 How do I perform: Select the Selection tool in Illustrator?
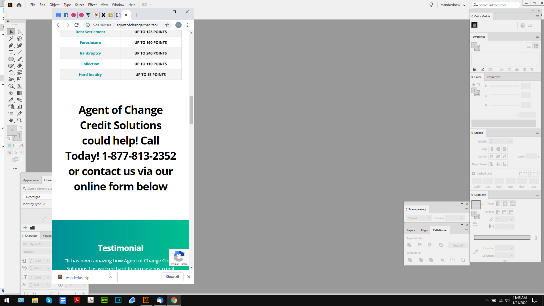click(x=11, y=32)
